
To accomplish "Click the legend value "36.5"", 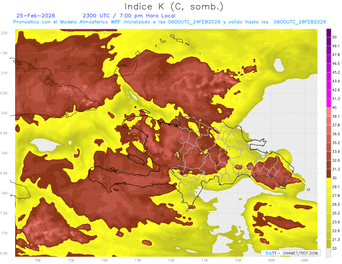I will 336,134.
